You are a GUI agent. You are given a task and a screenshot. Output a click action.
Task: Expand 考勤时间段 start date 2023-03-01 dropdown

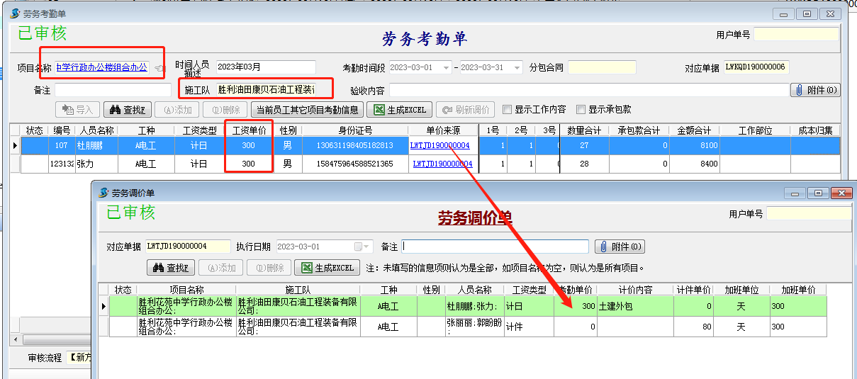pos(446,67)
